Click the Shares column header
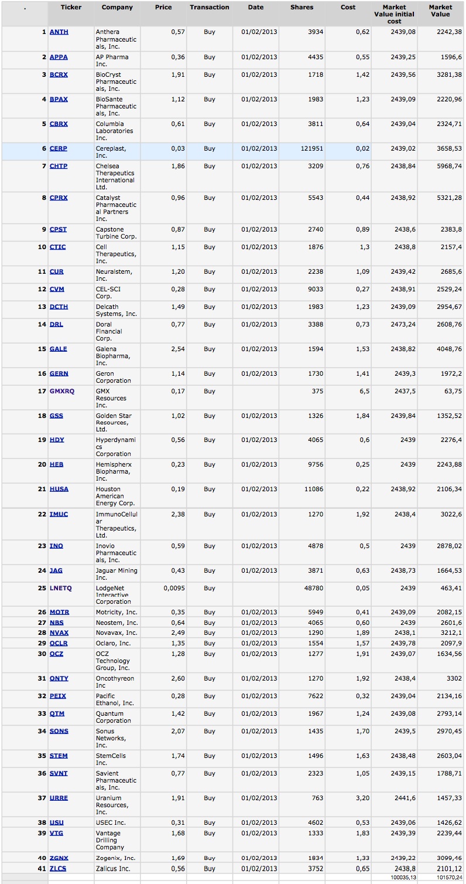The height and width of the screenshot is (884, 466). (x=301, y=8)
